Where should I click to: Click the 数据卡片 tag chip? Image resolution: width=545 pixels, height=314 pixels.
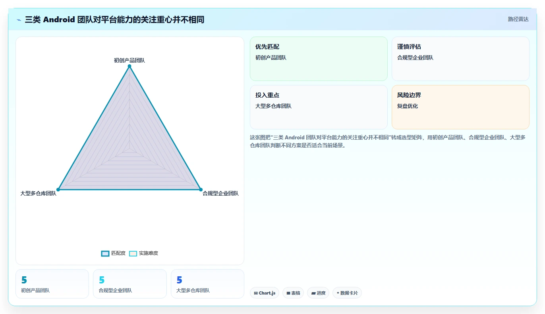(347, 293)
